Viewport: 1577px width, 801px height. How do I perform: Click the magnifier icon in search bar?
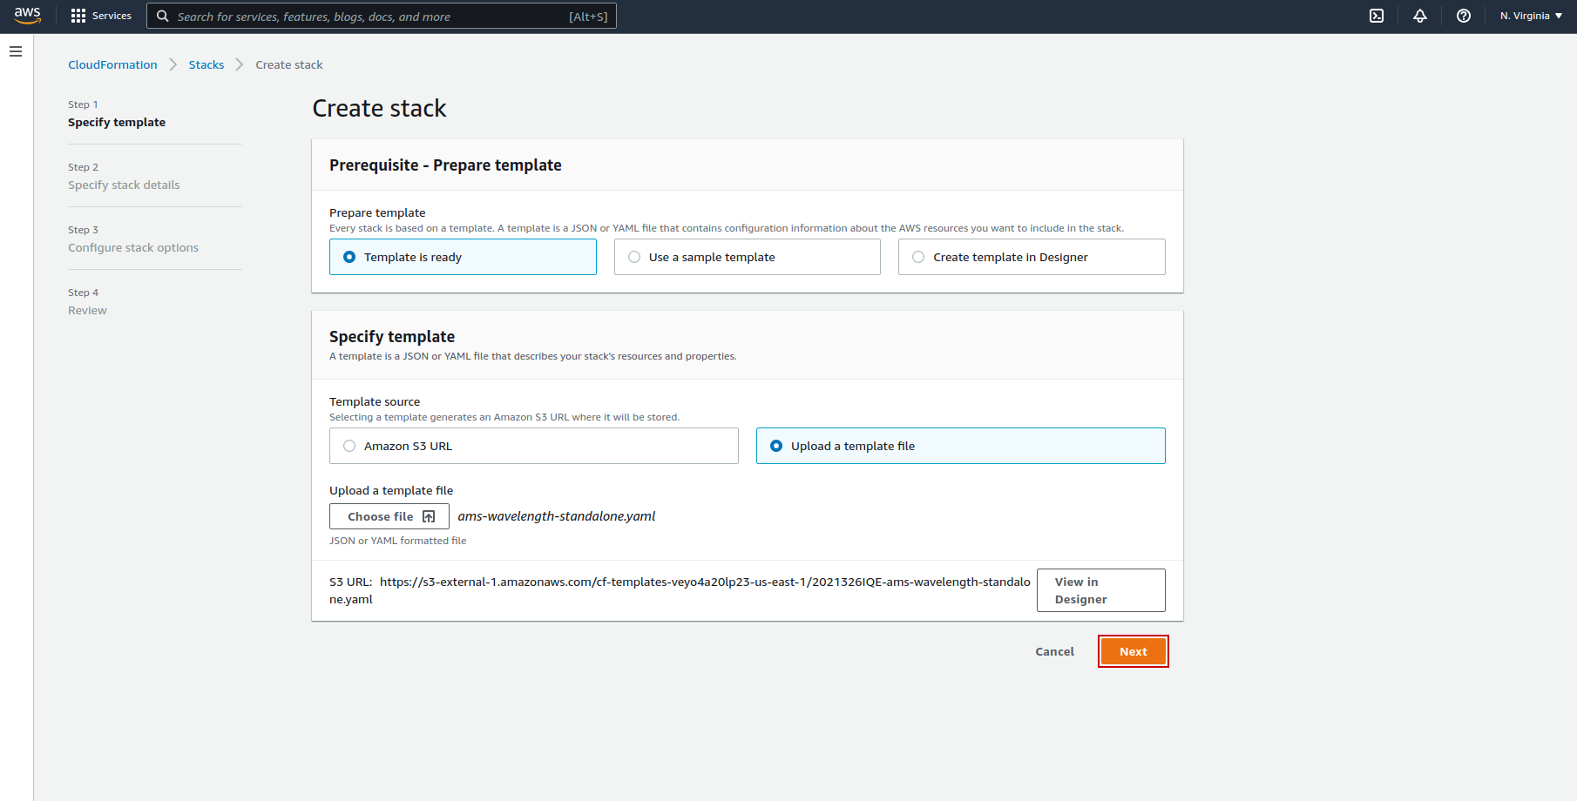[x=162, y=16]
